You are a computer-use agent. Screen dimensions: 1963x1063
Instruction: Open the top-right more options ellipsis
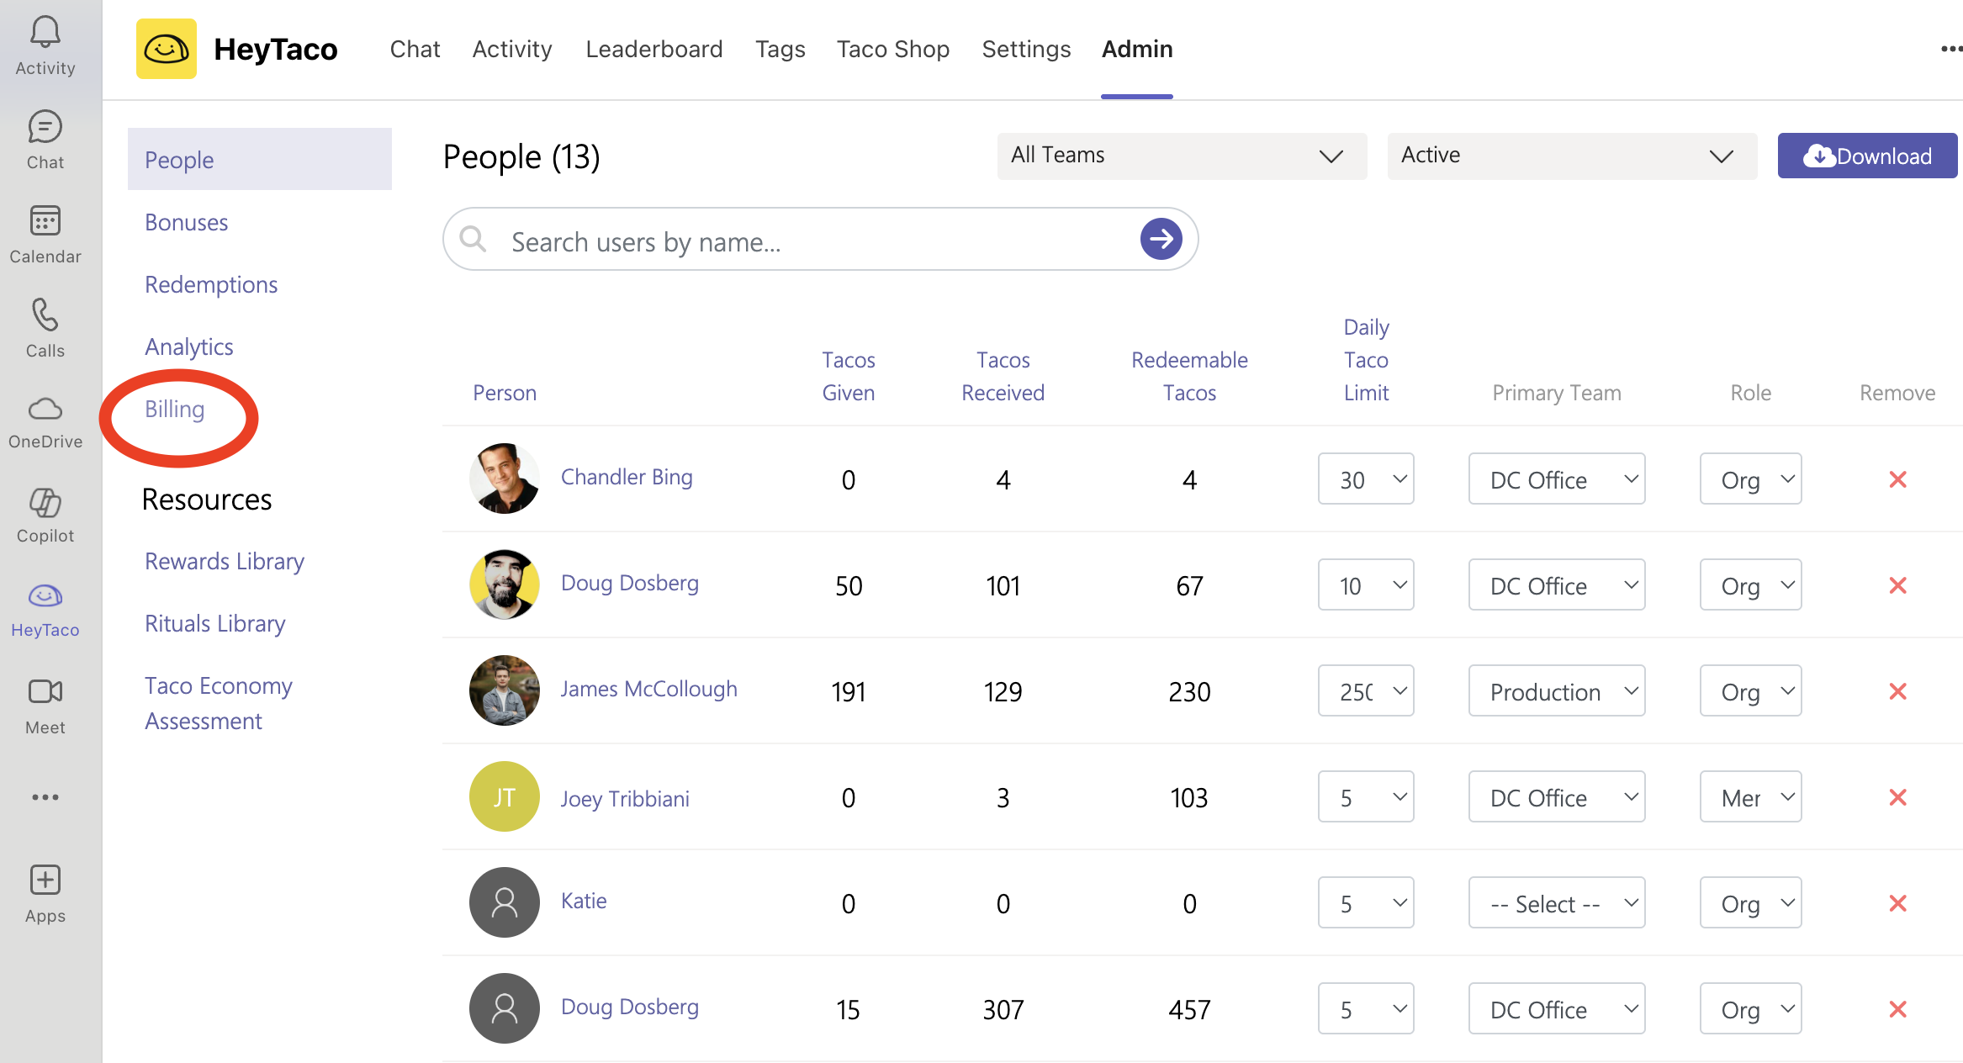coord(1951,49)
